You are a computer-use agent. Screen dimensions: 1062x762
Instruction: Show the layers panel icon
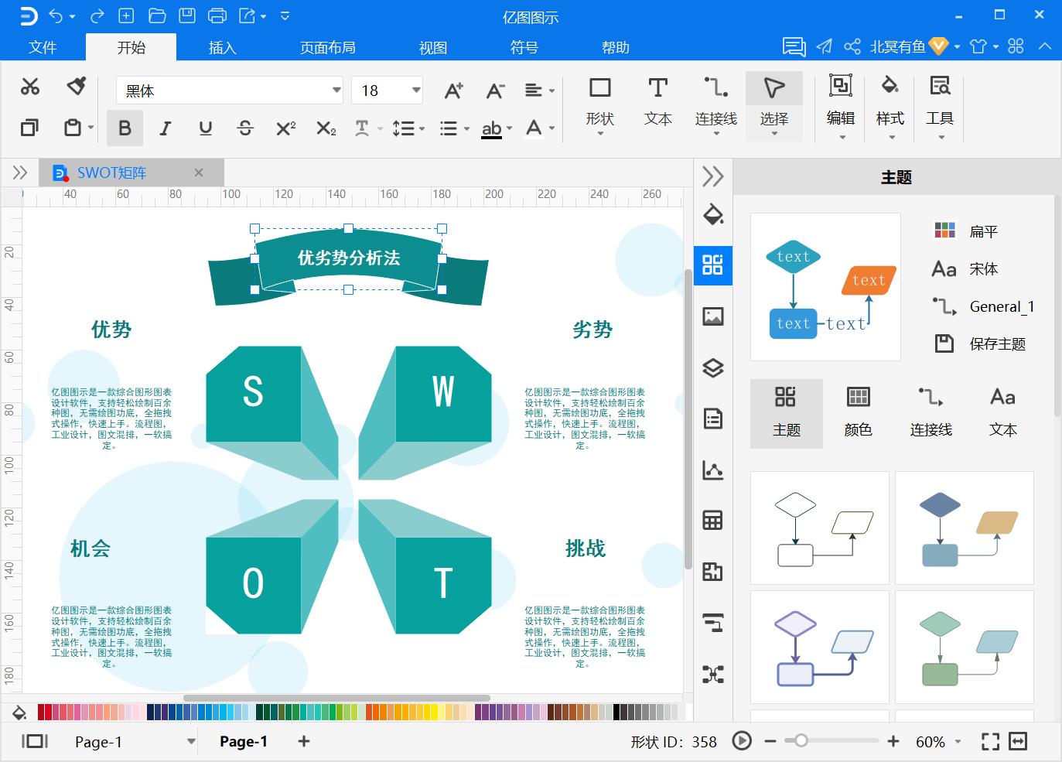(712, 367)
